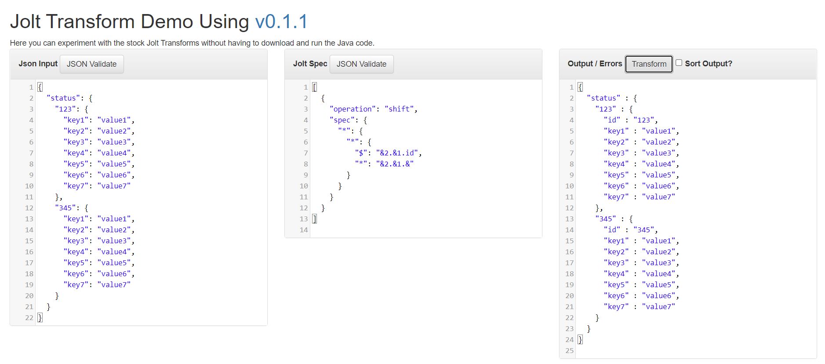Click "key7": "value7" on input line 19
Screen dimensions: 825x364
click(x=97, y=285)
